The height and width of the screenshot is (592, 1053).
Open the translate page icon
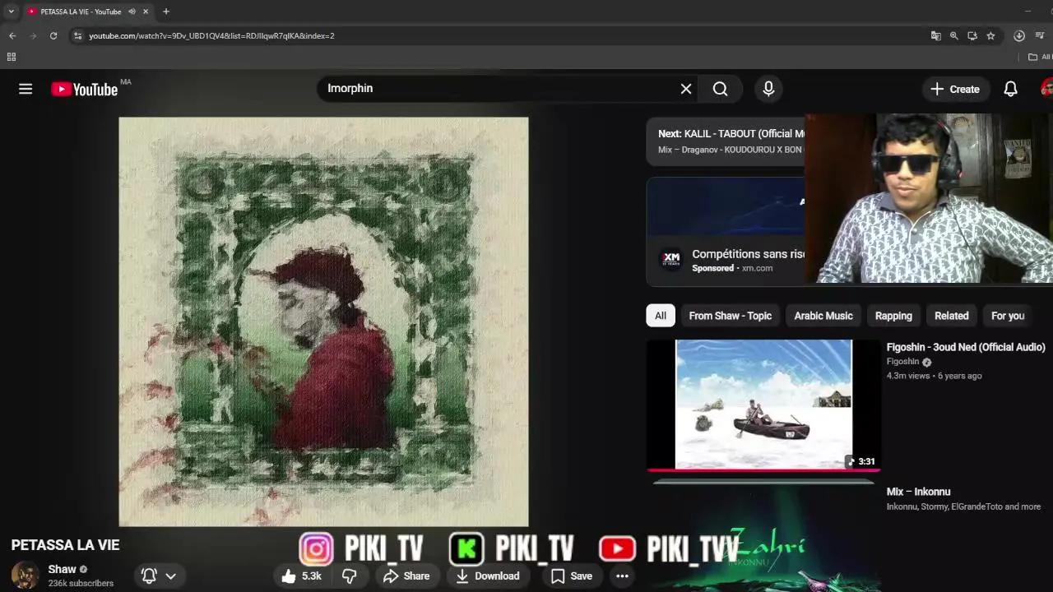pos(935,36)
